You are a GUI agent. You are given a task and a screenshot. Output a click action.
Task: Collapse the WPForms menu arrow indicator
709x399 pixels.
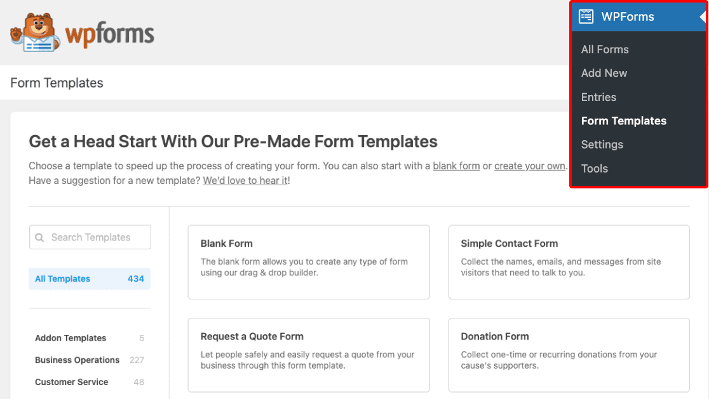pyautogui.click(x=702, y=16)
